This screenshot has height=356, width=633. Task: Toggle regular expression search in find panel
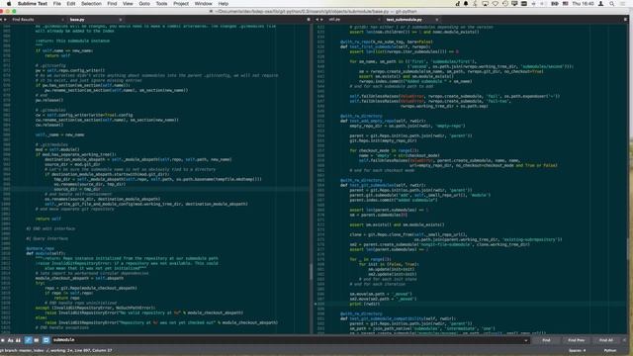pos(3,340)
